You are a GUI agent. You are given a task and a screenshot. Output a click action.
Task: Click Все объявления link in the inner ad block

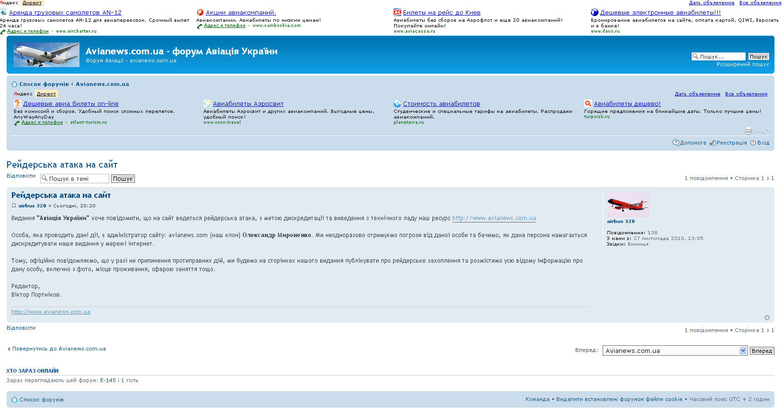(746, 94)
